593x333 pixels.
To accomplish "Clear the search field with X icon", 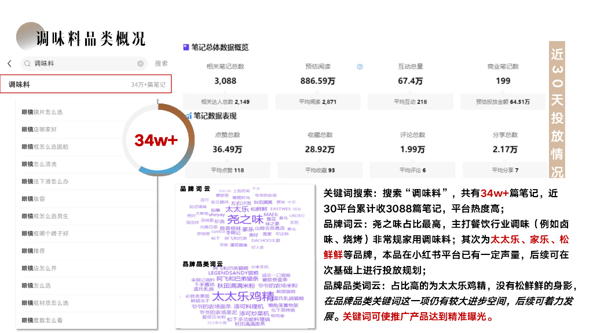I will pos(140,64).
